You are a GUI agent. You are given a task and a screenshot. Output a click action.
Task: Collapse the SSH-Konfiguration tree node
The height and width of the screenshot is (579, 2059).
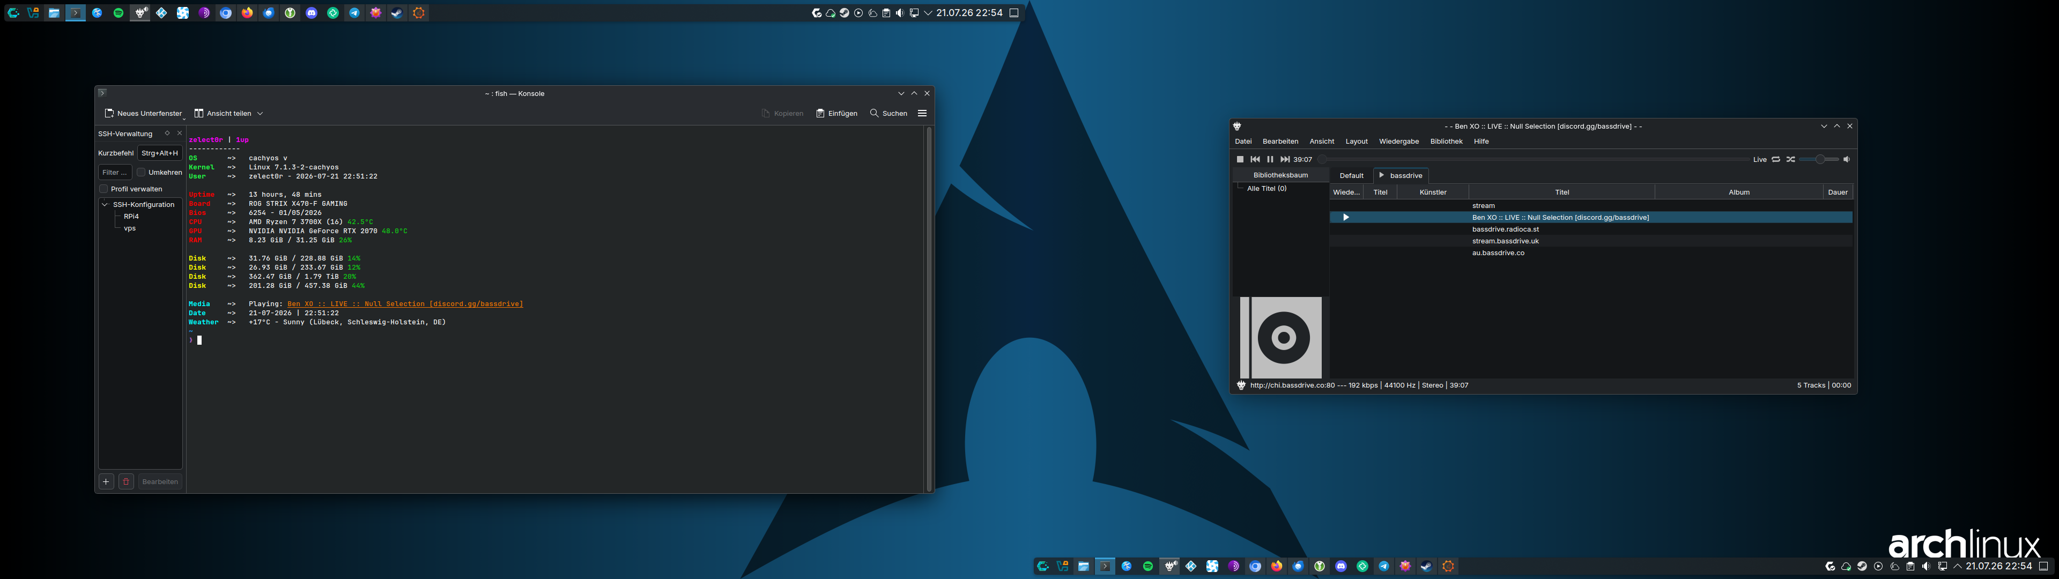pyautogui.click(x=105, y=205)
